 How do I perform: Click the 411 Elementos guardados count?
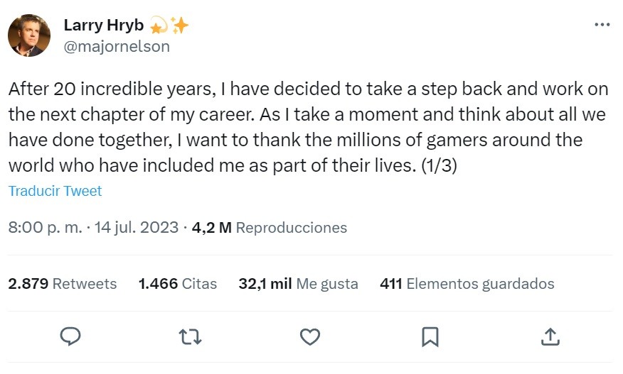pyautogui.click(x=467, y=284)
